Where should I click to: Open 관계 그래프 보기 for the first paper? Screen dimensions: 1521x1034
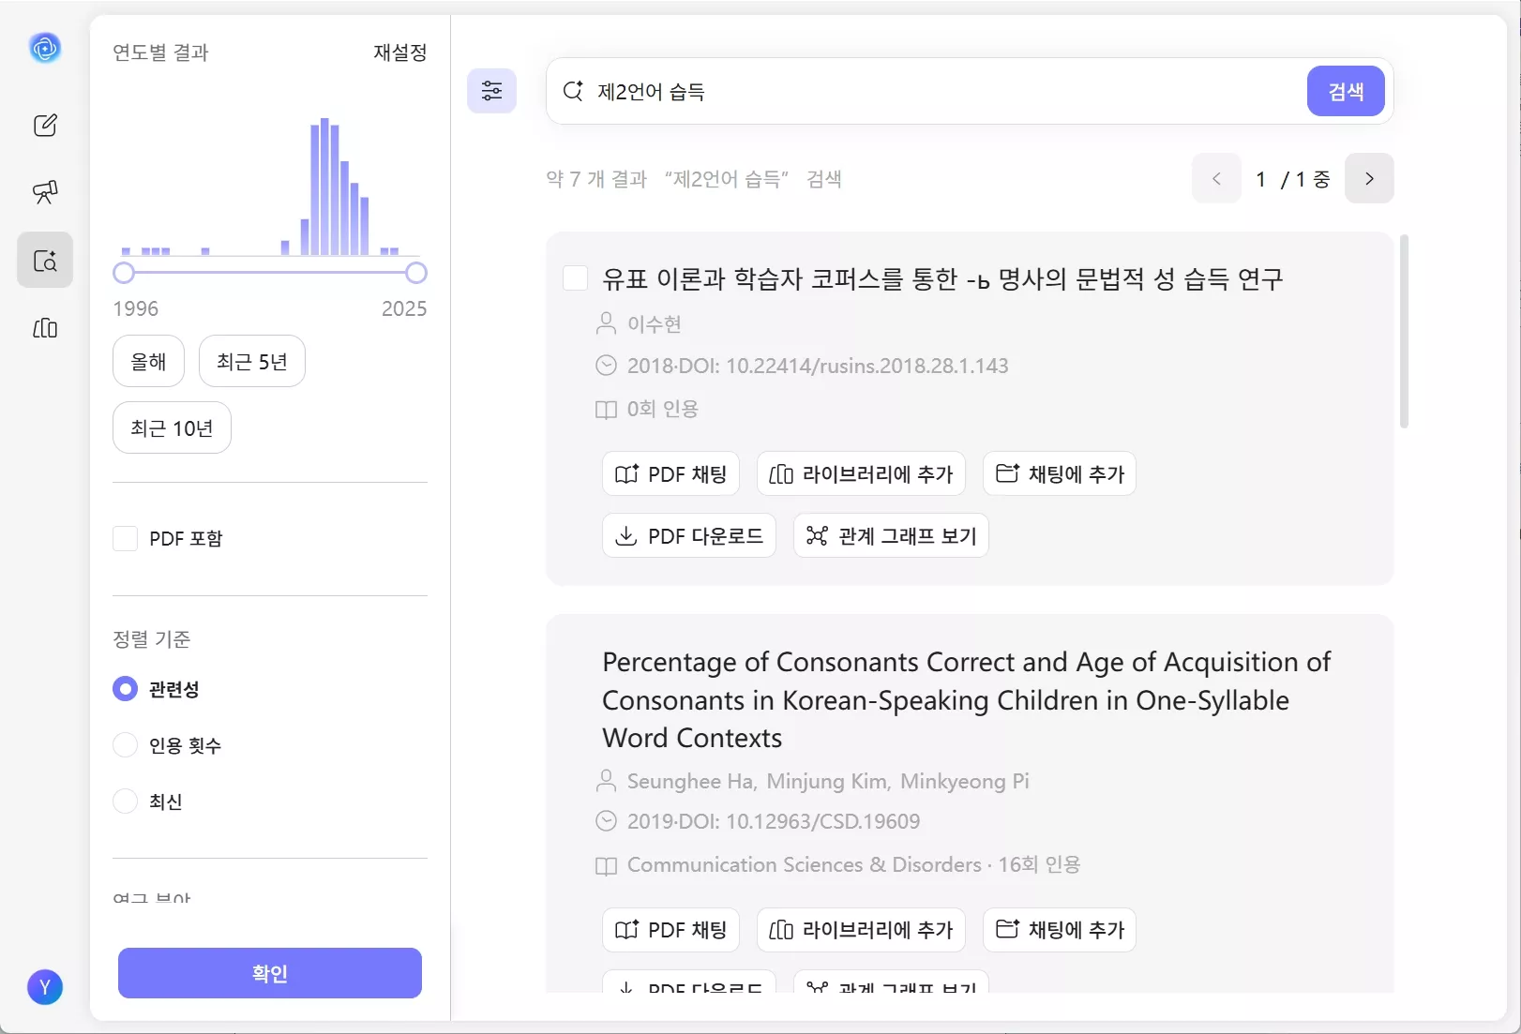[x=889, y=535]
